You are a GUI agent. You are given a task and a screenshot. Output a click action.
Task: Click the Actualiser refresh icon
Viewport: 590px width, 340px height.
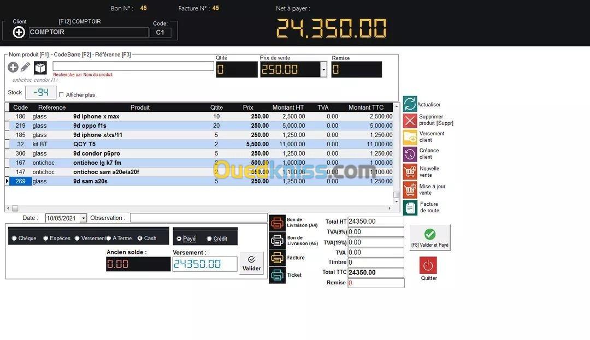point(410,104)
